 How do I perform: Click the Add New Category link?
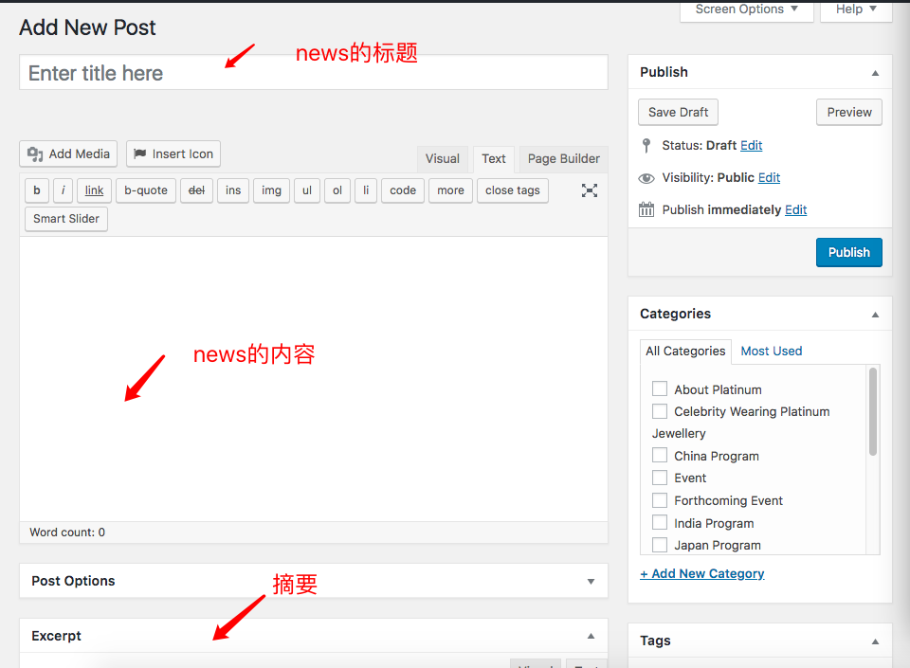click(x=702, y=573)
